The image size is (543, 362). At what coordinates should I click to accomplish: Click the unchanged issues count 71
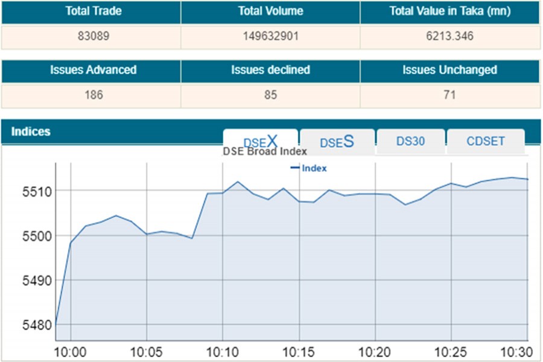[450, 95]
